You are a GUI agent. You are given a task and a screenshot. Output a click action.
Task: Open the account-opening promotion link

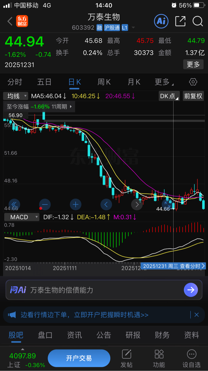[x=84, y=315]
